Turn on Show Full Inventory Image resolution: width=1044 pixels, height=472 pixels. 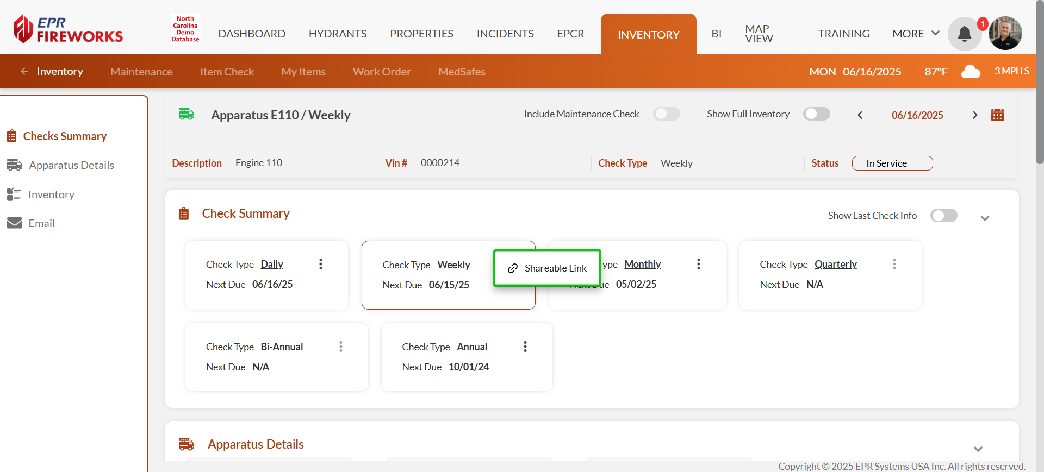(x=816, y=114)
